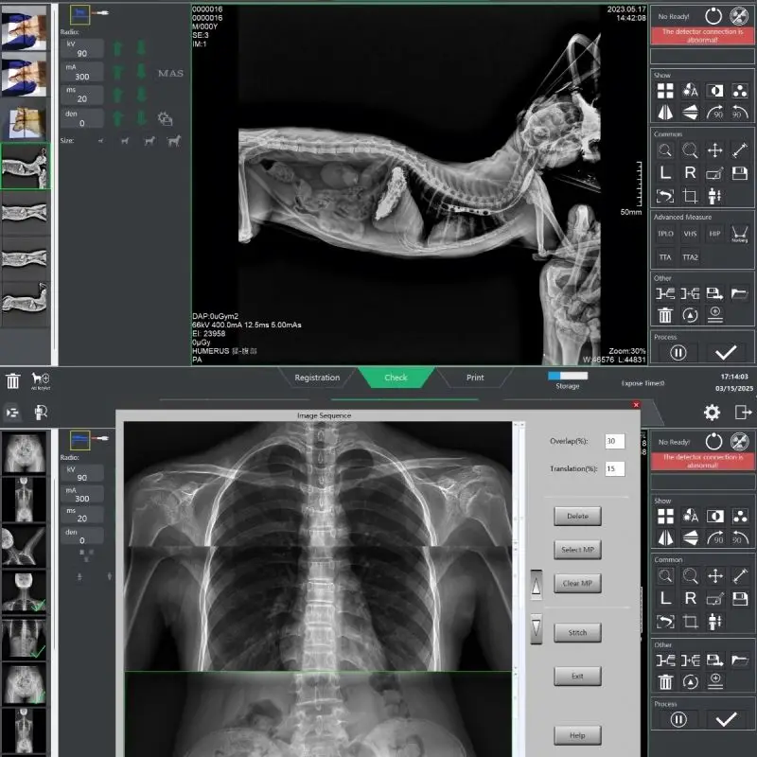Flip image vertically beside the Image Sequence dialog

coord(691,537)
